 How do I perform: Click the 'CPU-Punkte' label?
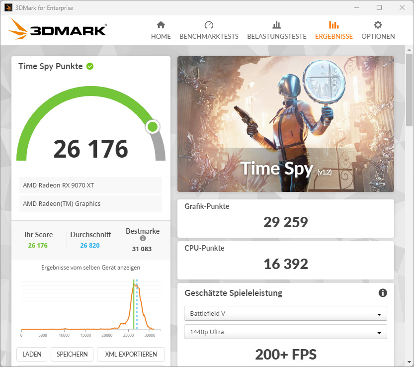(x=204, y=248)
